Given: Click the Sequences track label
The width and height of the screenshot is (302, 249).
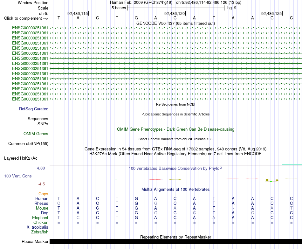Looking at the screenshot, I should click(38, 119).
